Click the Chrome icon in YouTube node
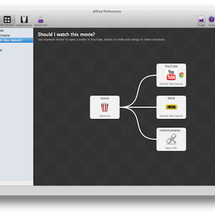215x215 pixels. pos(182,75)
